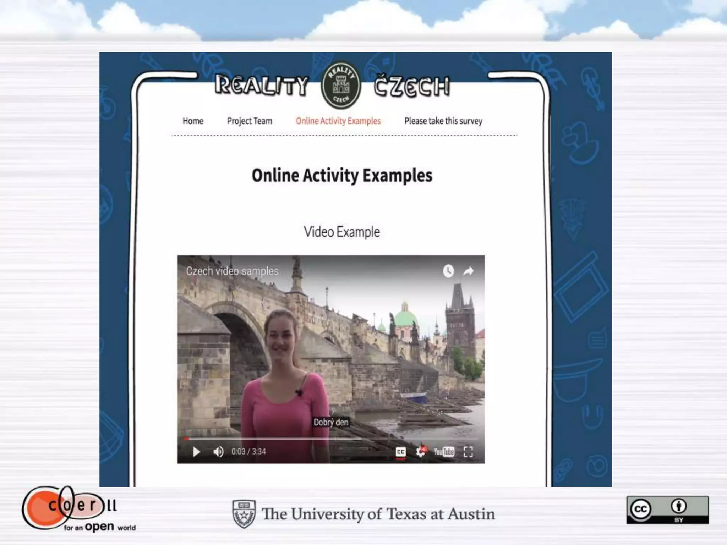Click the Watch Later clock icon

pos(448,271)
